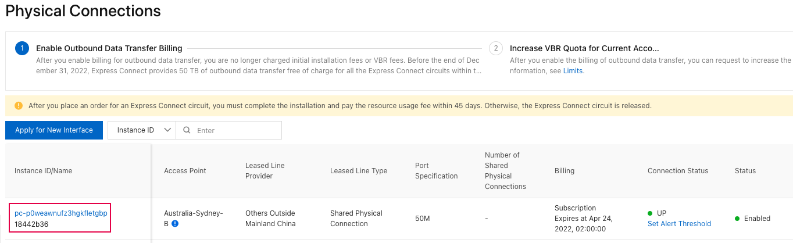The height and width of the screenshot is (243, 793).
Task: Click the step 1 circle icon
Action: (22, 48)
